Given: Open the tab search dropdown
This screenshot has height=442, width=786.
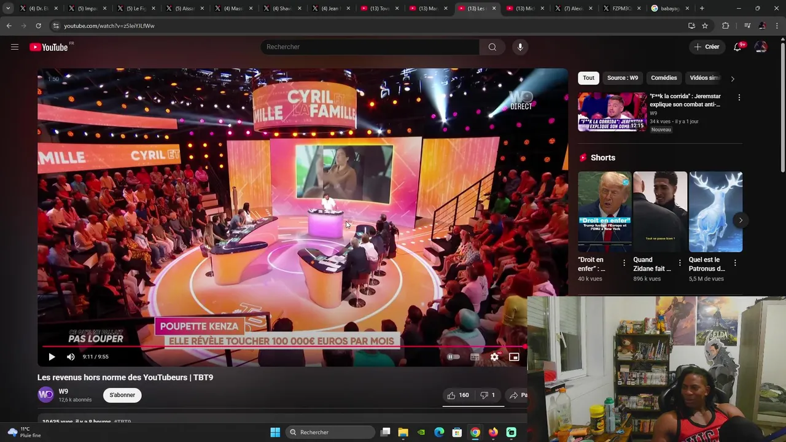Looking at the screenshot, I should point(8,9).
